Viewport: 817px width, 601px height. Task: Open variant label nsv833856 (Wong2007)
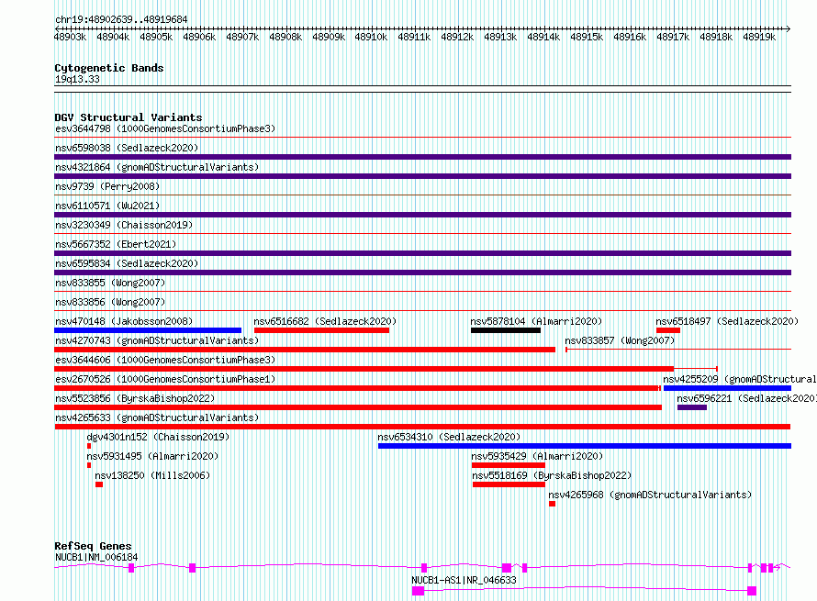110,302
